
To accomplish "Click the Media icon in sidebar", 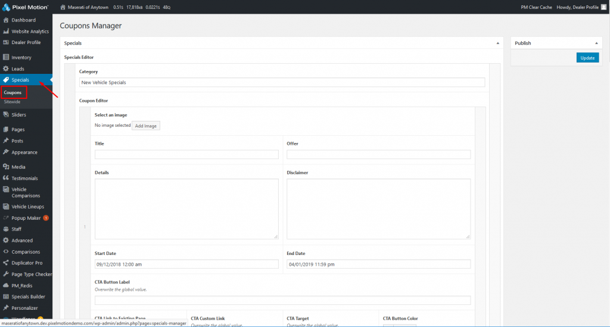I will click(6, 167).
